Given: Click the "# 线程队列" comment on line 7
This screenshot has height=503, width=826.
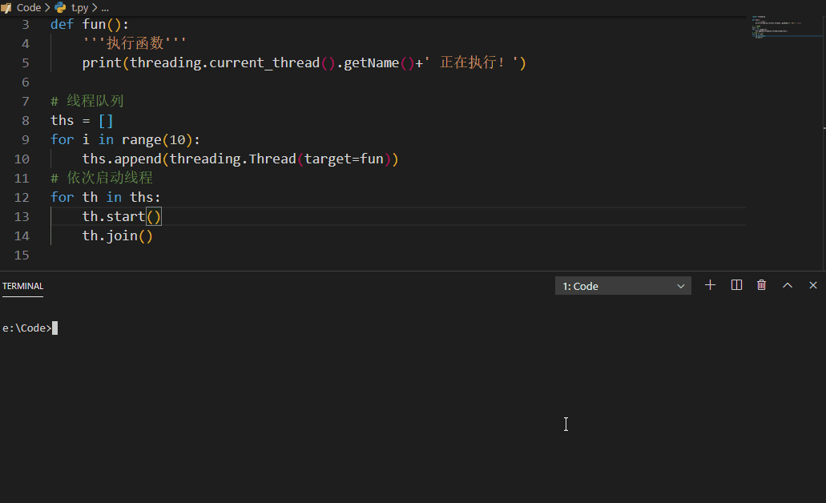Looking at the screenshot, I should click(87, 101).
